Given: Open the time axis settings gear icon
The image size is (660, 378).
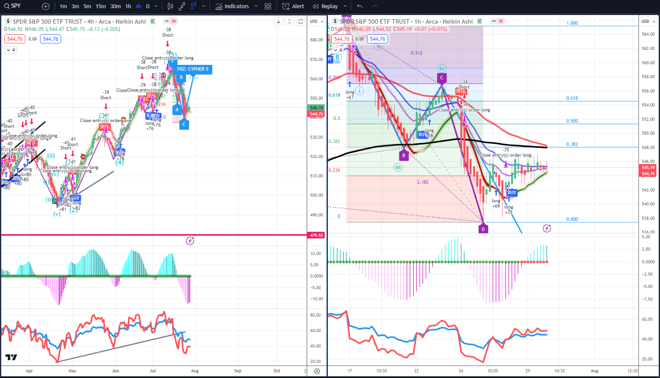Looking at the screenshot, I should [317, 371].
